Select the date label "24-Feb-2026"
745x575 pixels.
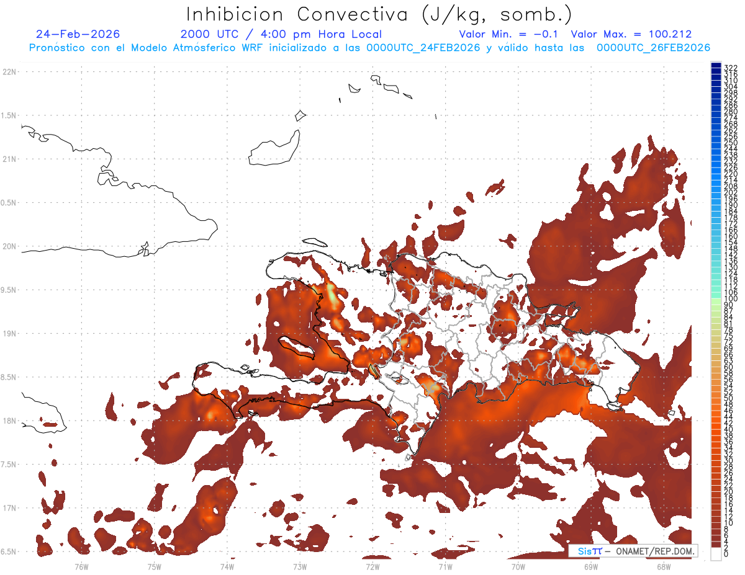coord(78,34)
